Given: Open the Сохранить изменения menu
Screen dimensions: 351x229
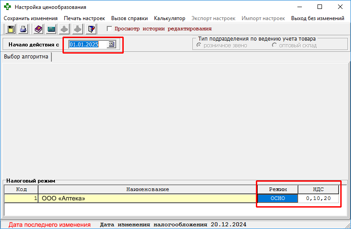Looking at the screenshot, I should [x=30, y=18].
